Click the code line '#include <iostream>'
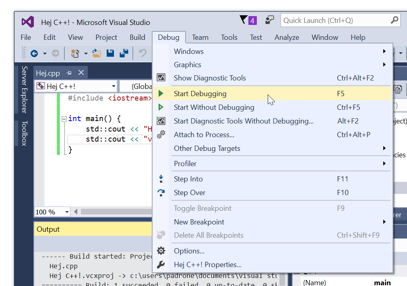 pyautogui.click(x=110, y=98)
